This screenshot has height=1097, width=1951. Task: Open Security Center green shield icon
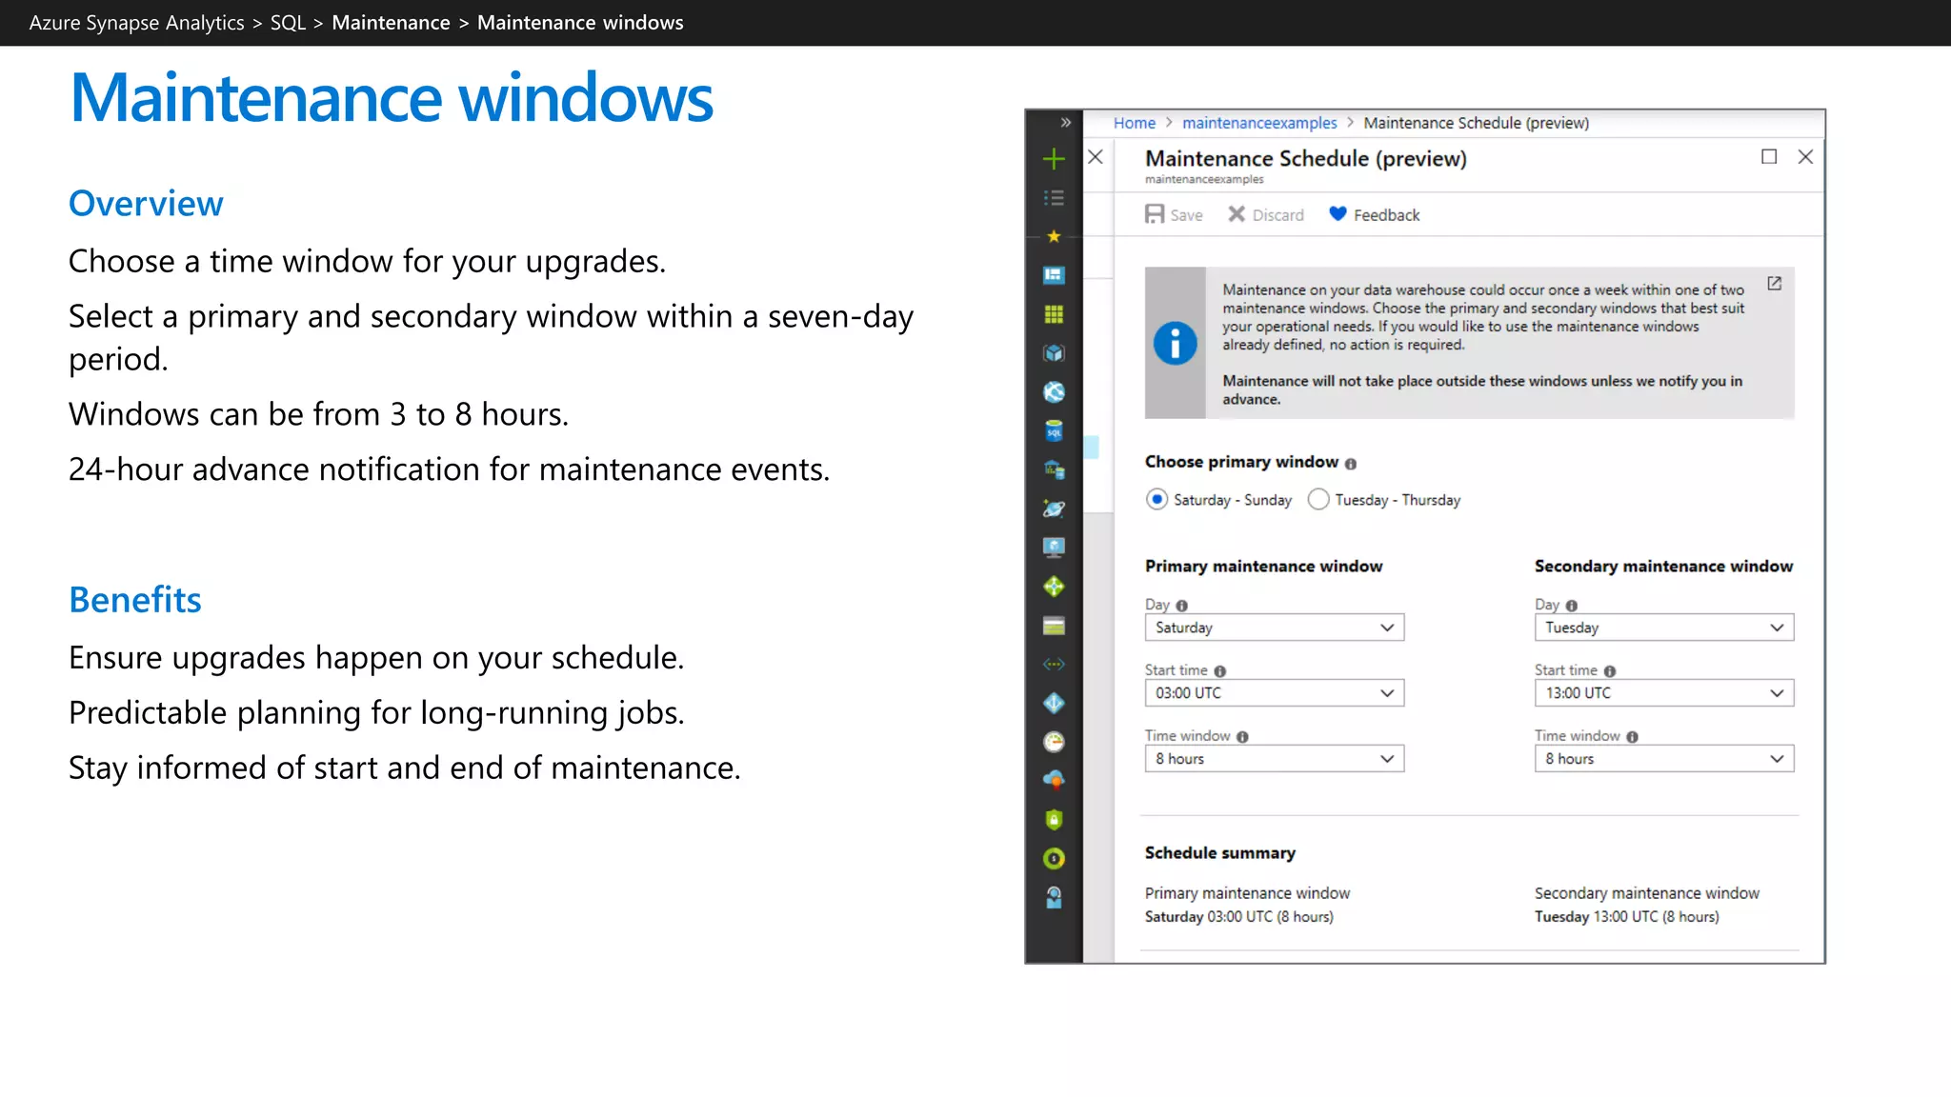(x=1054, y=820)
